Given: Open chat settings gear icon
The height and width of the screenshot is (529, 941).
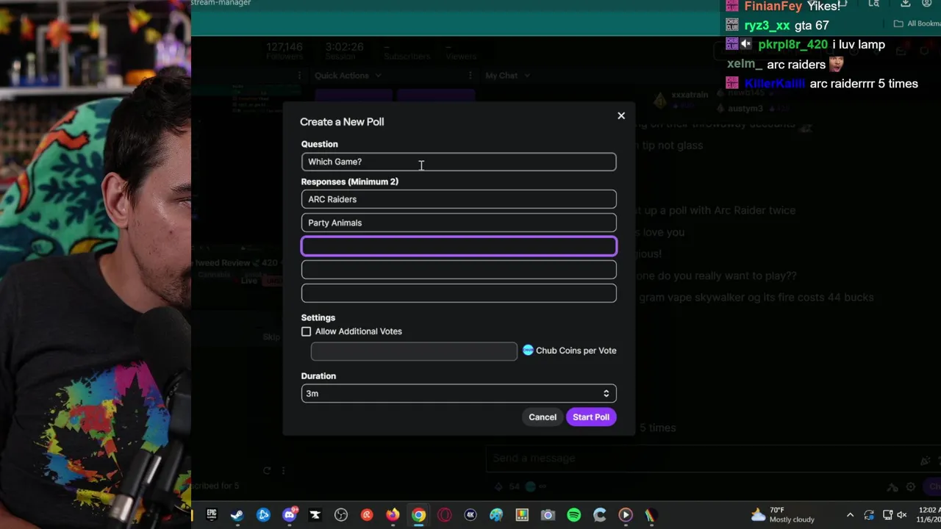Looking at the screenshot, I should point(910,487).
